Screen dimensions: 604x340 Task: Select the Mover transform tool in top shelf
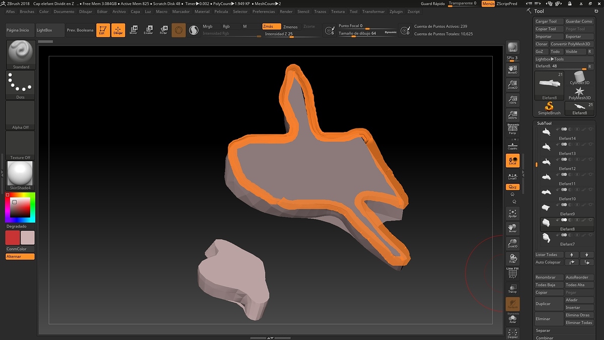(x=133, y=30)
